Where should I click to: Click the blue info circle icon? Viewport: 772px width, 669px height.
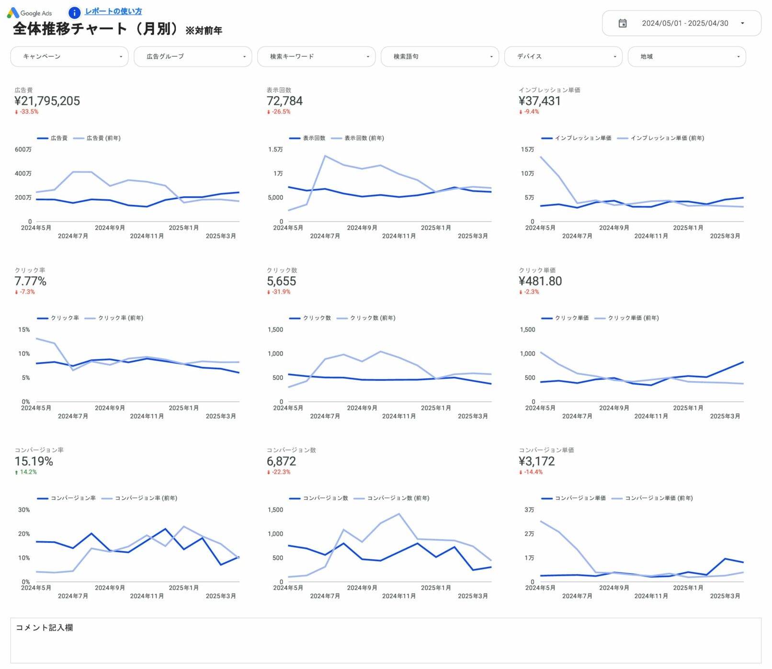point(74,12)
